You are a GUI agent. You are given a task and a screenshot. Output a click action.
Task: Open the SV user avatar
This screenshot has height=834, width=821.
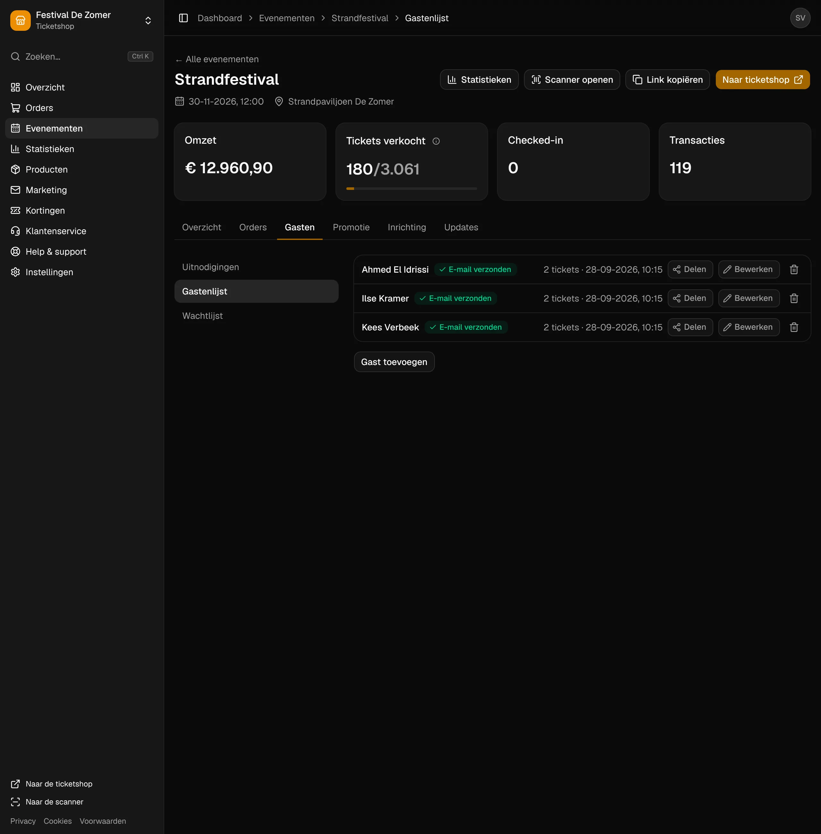pyautogui.click(x=800, y=18)
